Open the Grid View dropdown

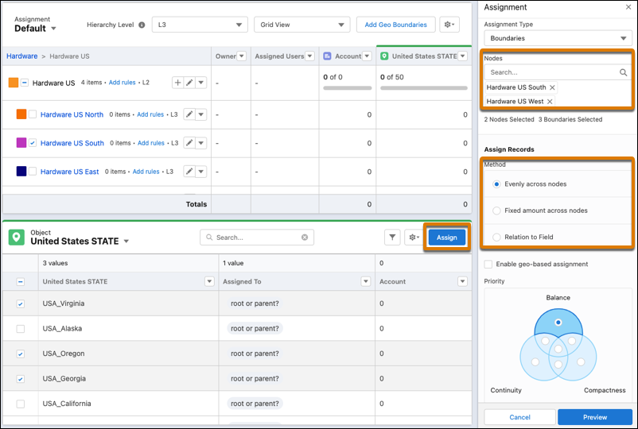point(301,25)
